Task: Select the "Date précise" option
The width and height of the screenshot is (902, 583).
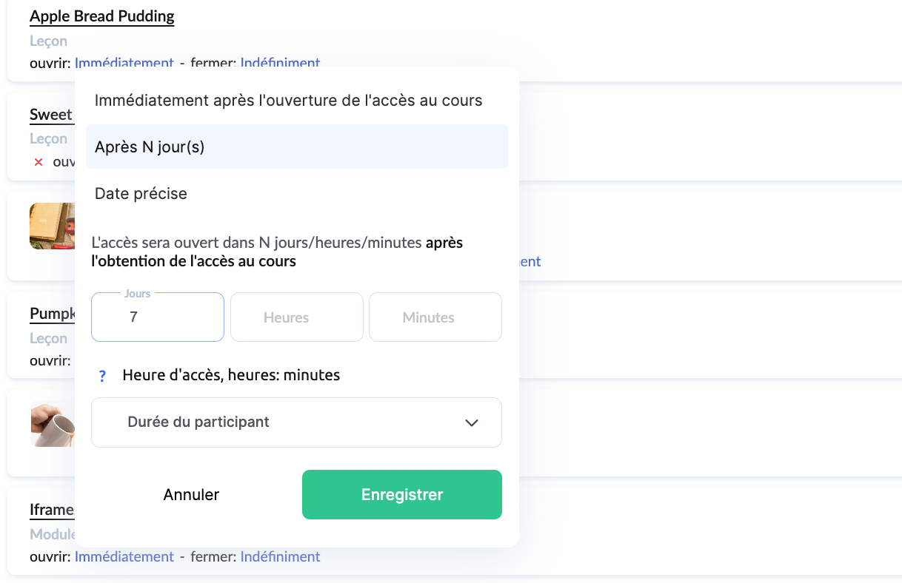Action: [141, 194]
